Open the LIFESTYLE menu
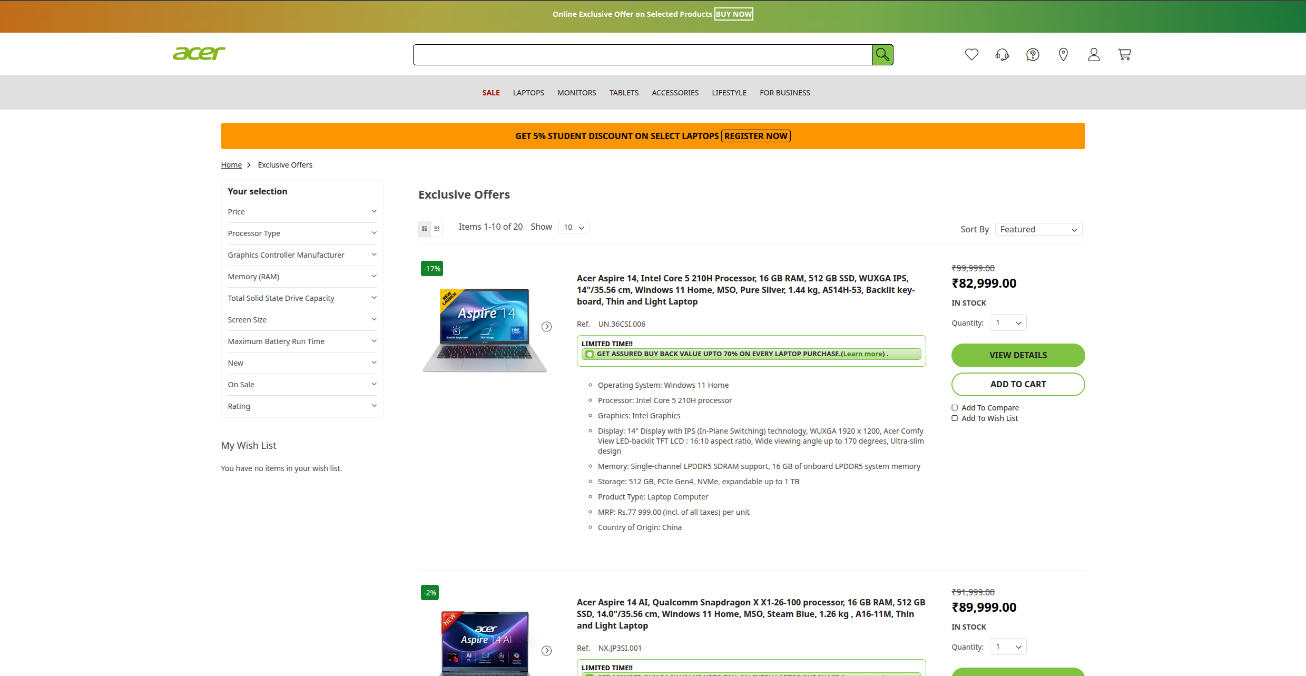This screenshot has width=1306, height=676. [x=729, y=93]
